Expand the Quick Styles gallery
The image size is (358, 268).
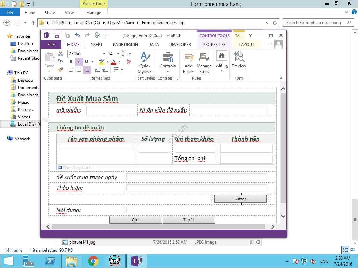coord(145,63)
